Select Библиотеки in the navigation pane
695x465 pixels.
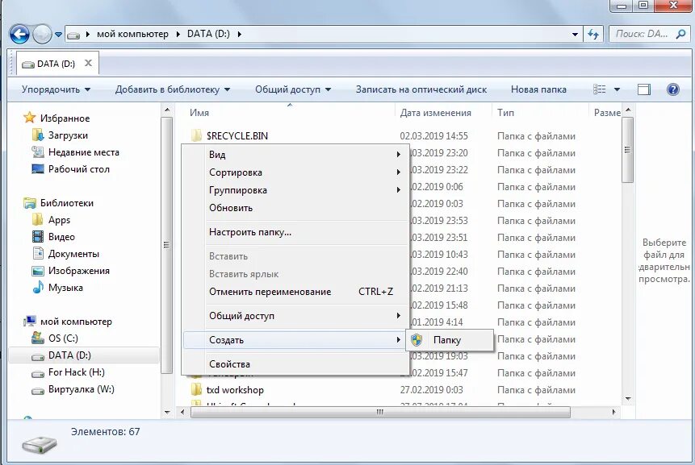[x=66, y=203]
